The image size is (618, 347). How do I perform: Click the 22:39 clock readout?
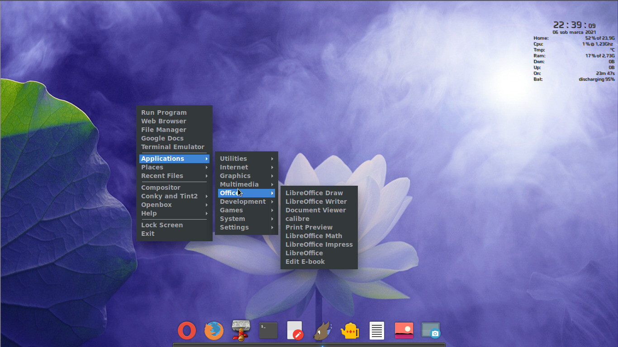574,25
